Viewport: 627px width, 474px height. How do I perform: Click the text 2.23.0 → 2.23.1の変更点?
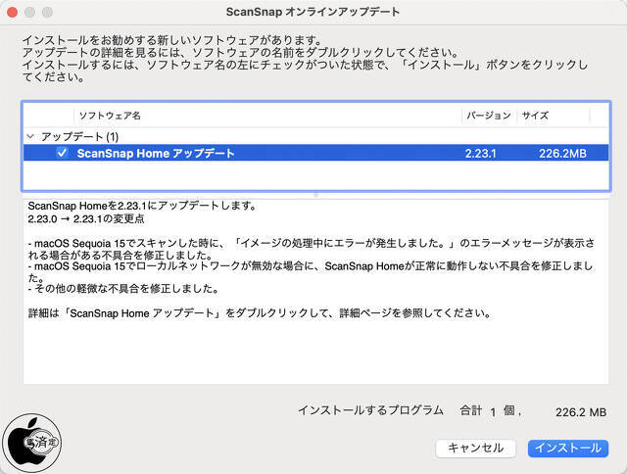86,218
